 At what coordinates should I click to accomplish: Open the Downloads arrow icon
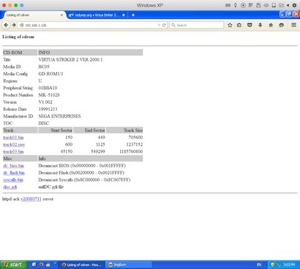click(x=260, y=25)
